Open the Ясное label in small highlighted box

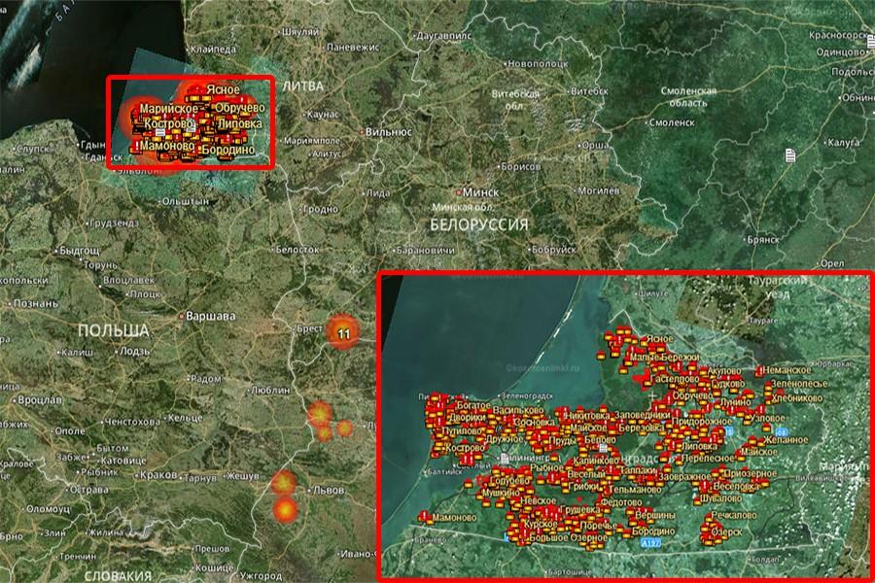pyautogui.click(x=223, y=90)
